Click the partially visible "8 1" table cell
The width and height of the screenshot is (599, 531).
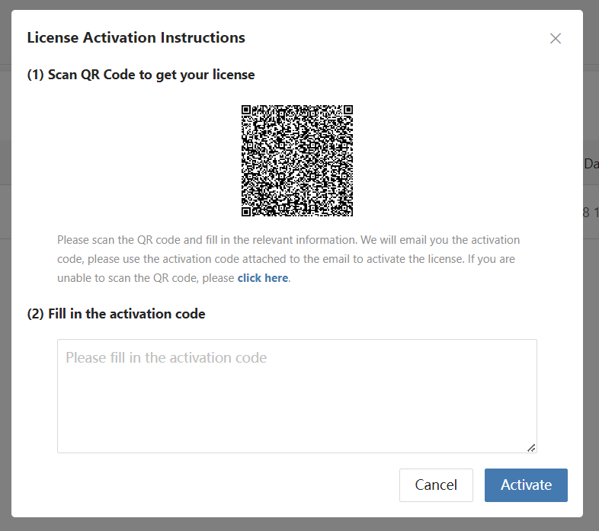tap(591, 213)
